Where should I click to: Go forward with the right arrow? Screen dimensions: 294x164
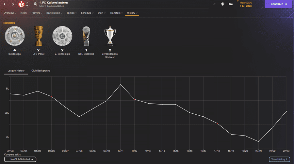pos(13,4)
